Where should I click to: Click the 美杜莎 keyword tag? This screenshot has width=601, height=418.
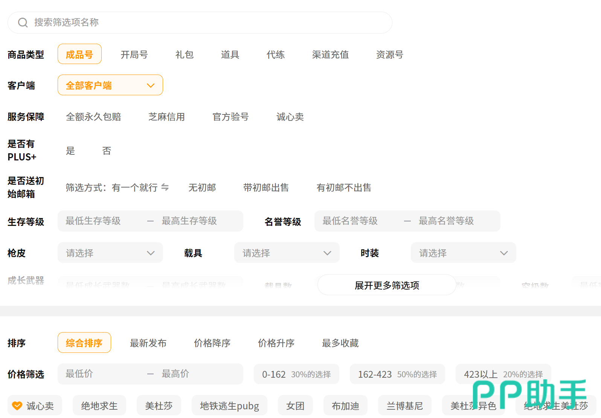(x=159, y=406)
